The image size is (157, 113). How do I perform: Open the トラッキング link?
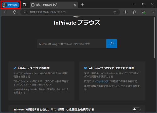[x=101, y=81]
